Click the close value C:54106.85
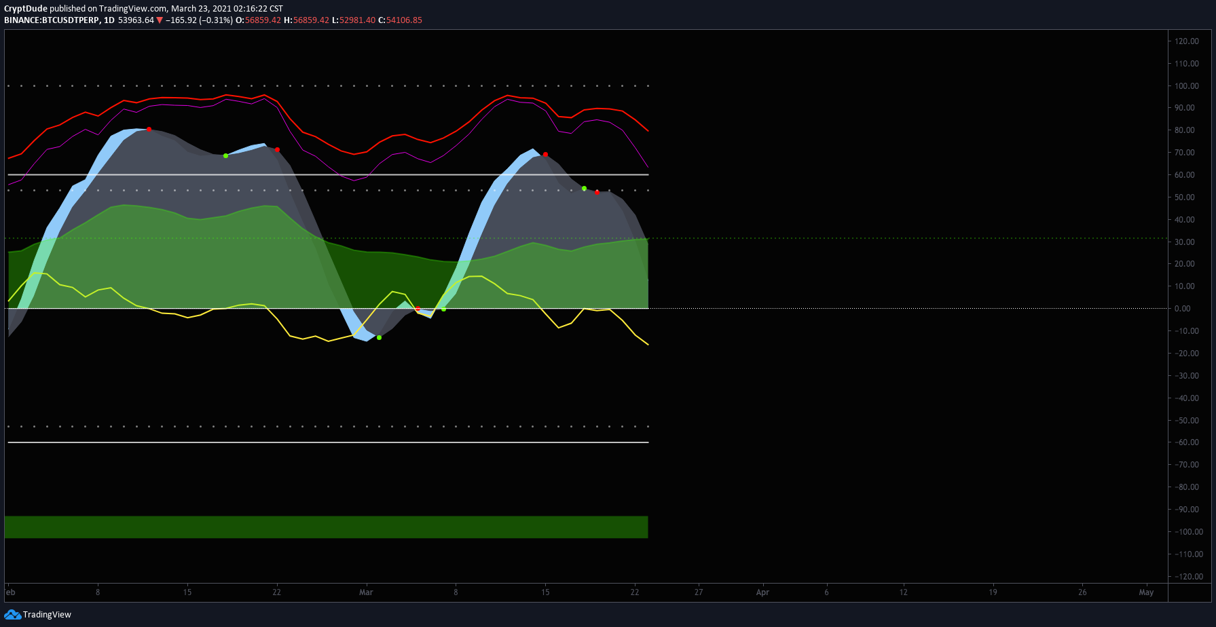Image resolution: width=1216 pixels, height=627 pixels. (x=400, y=20)
